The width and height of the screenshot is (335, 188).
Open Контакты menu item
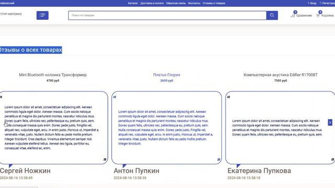tap(194, 3)
